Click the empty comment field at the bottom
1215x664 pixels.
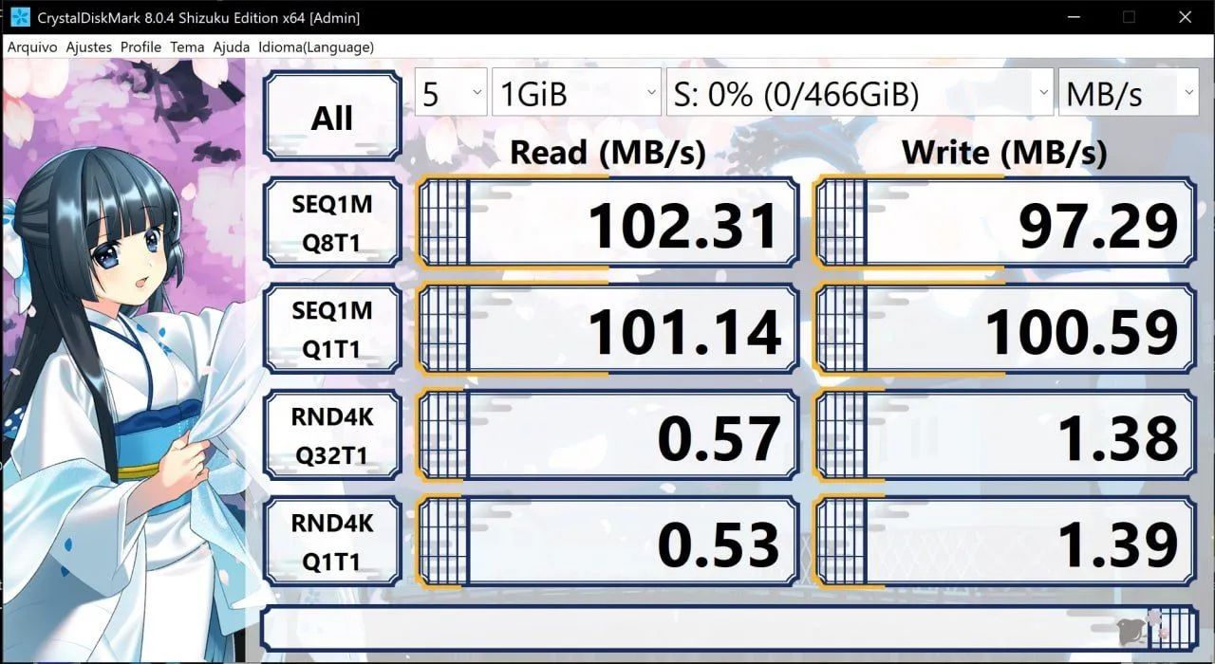[x=730, y=628]
